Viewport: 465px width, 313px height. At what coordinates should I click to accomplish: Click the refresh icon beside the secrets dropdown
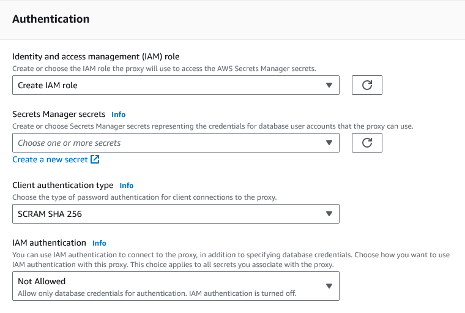(367, 143)
